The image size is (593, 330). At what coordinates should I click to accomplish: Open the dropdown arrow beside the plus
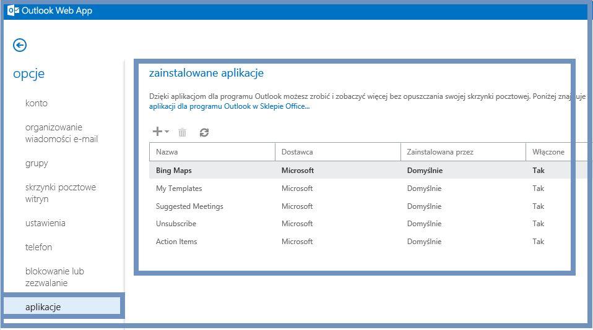pyautogui.click(x=167, y=132)
